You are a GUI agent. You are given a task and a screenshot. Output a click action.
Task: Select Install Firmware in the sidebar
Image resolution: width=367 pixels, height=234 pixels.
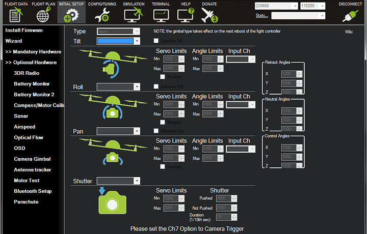[24, 31]
